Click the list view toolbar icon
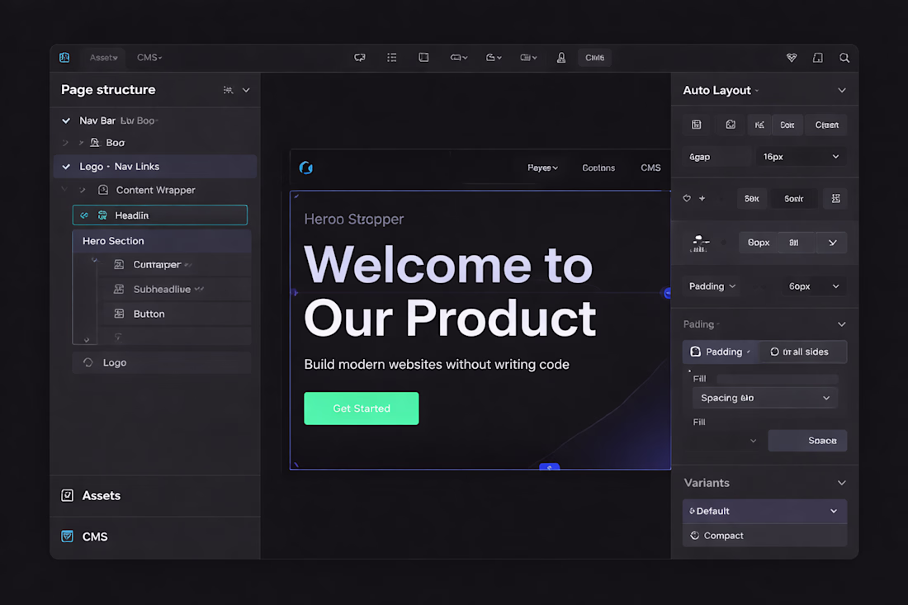Viewport: 908px width, 605px height. pos(392,57)
